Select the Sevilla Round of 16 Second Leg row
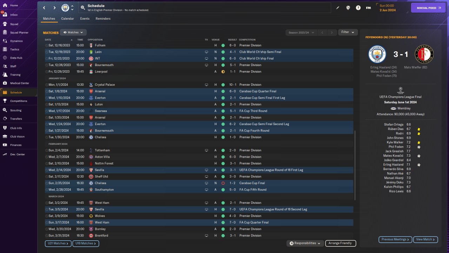Viewport: 449px width, 253px height. click(x=199, y=209)
